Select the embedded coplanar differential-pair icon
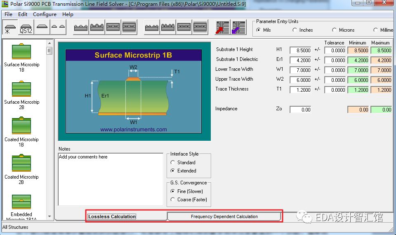The image size is (396, 235). 184,27
